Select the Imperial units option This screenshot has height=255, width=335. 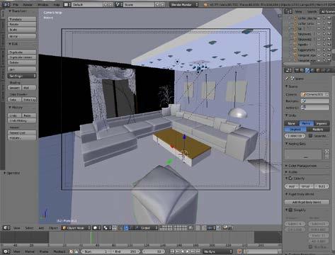(x=322, y=123)
